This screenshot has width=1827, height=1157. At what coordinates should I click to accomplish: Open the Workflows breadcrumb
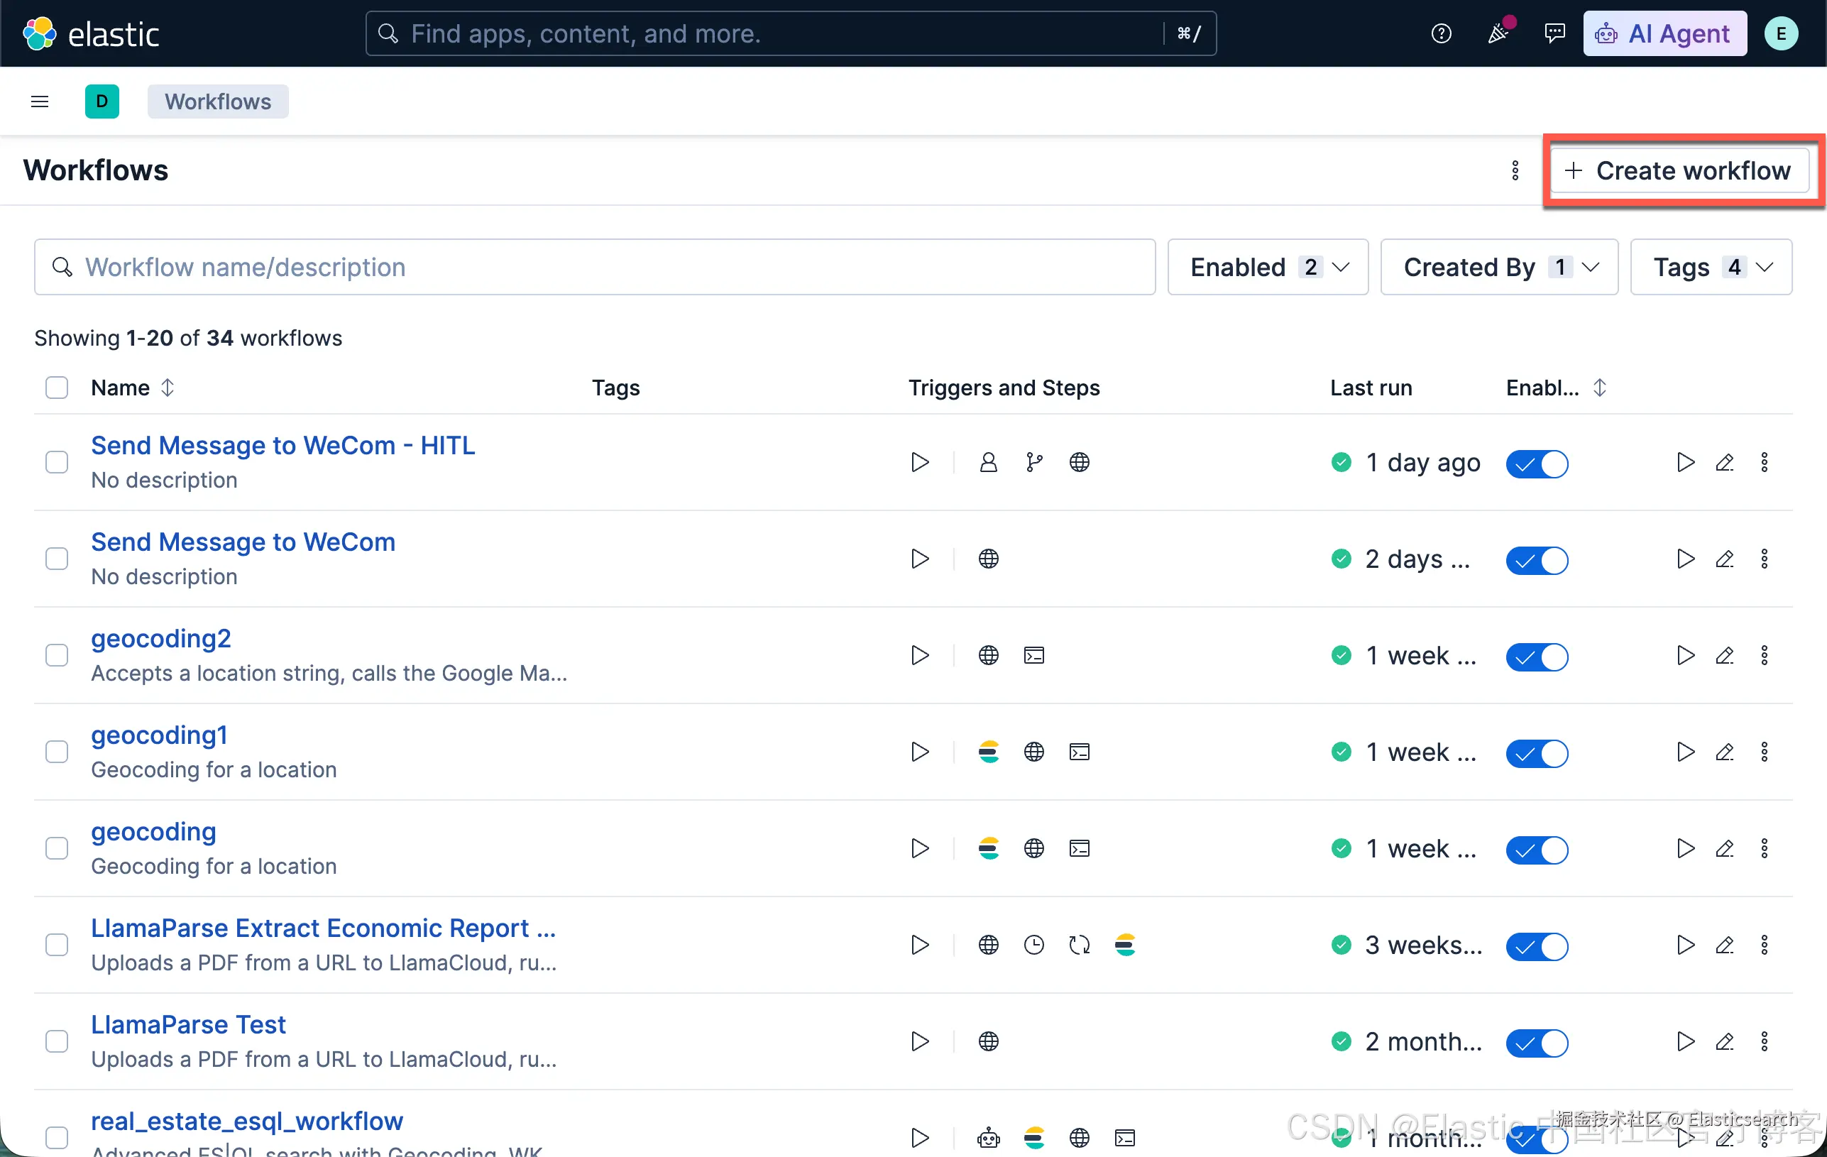(x=218, y=102)
